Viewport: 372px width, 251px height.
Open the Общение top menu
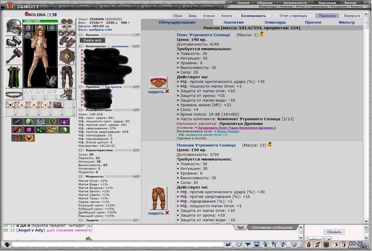click(x=265, y=3)
